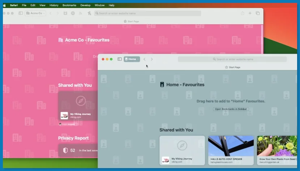The image size is (300, 171).
Task: Show sidebar in Acme Co window
Action: 21,13
